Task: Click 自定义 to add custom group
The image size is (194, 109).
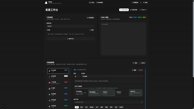Action: 142,63
